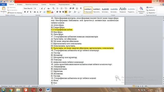Click the Copy (Копировать) command
164x92 pixels.
click(12, 10)
